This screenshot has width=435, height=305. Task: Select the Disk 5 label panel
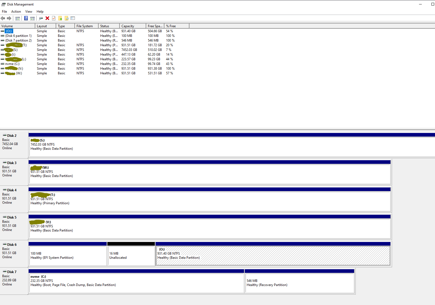tap(14, 226)
